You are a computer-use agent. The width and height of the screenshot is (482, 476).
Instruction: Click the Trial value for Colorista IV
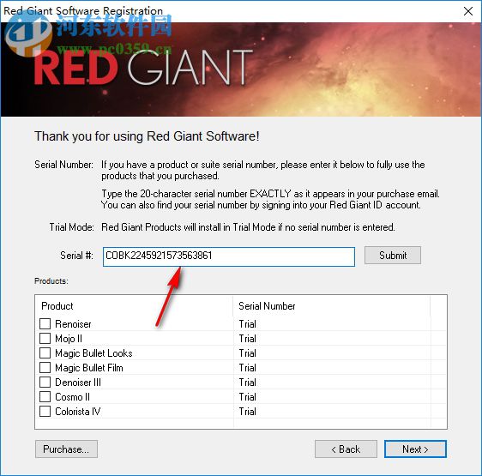248,412
